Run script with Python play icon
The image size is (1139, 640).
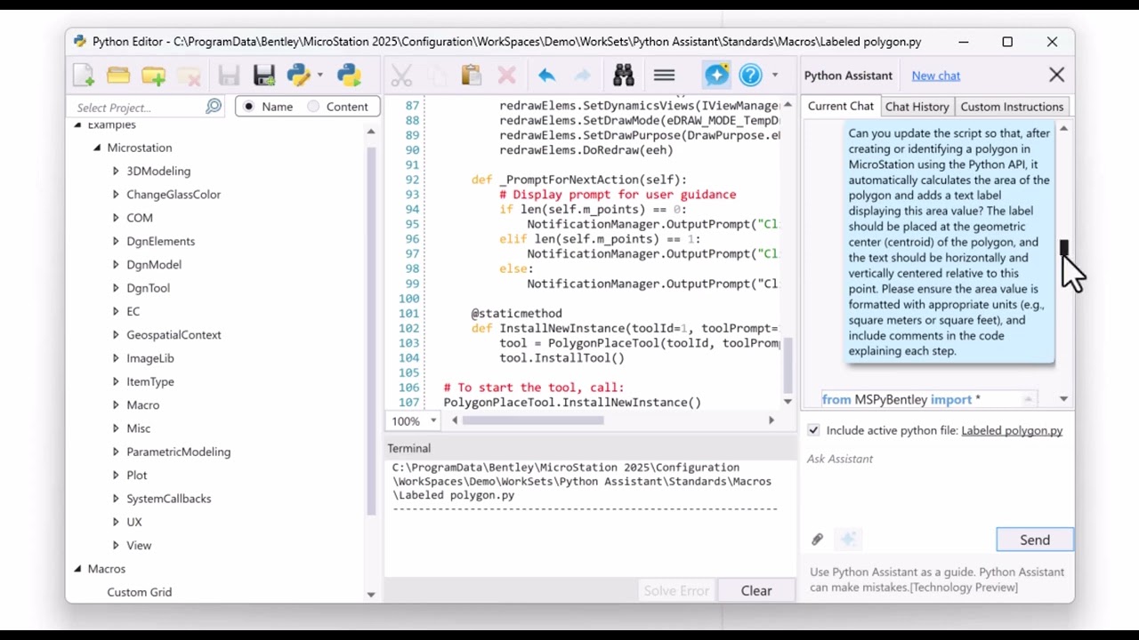pos(349,76)
